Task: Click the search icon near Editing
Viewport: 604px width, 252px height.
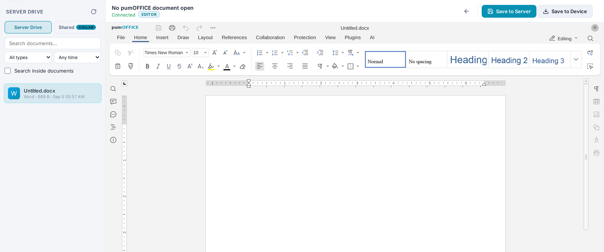Action: [x=590, y=38]
